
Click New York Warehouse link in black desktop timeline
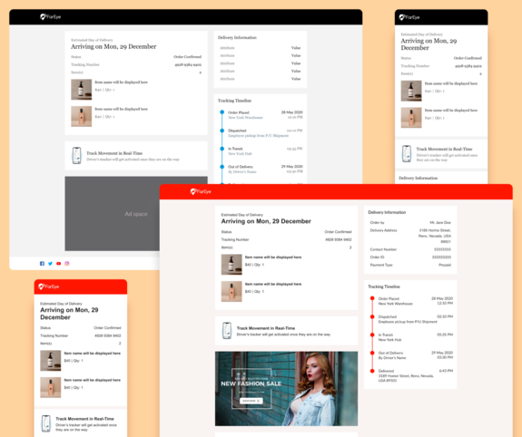pyautogui.click(x=245, y=117)
